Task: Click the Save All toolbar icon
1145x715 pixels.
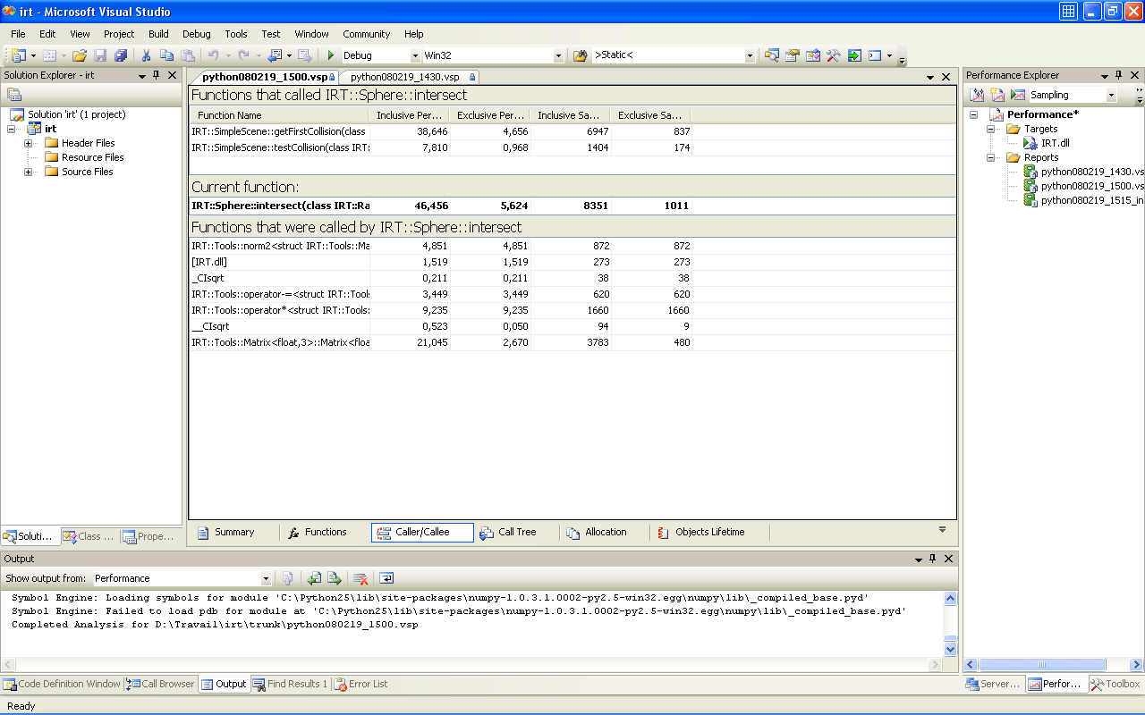Action: pos(120,55)
